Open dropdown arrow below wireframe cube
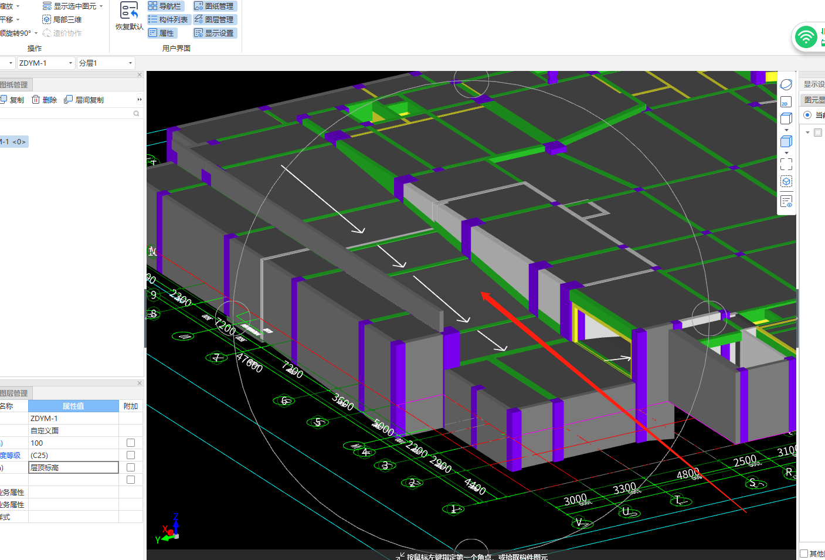The height and width of the screenshot is (560, 825). tap(786, 130)
